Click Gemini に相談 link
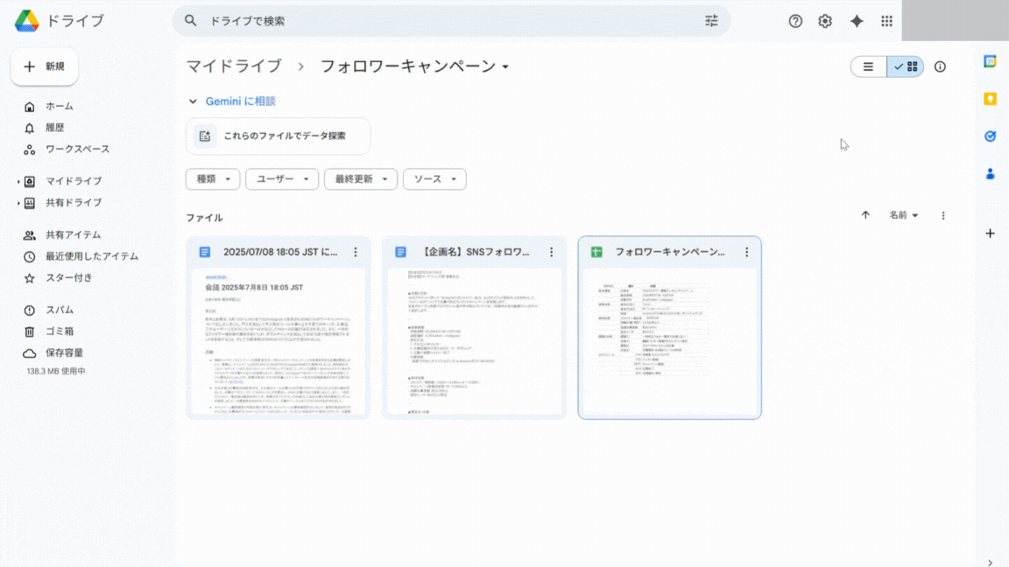This screenshot has height=567, width=1009. pyautogui.click(x=241, y=101)
